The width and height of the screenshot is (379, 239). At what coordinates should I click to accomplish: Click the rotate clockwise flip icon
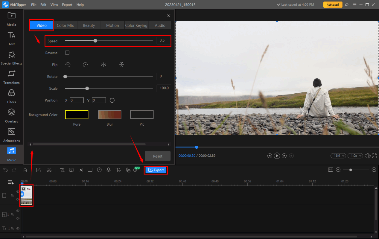click(86, 65)
